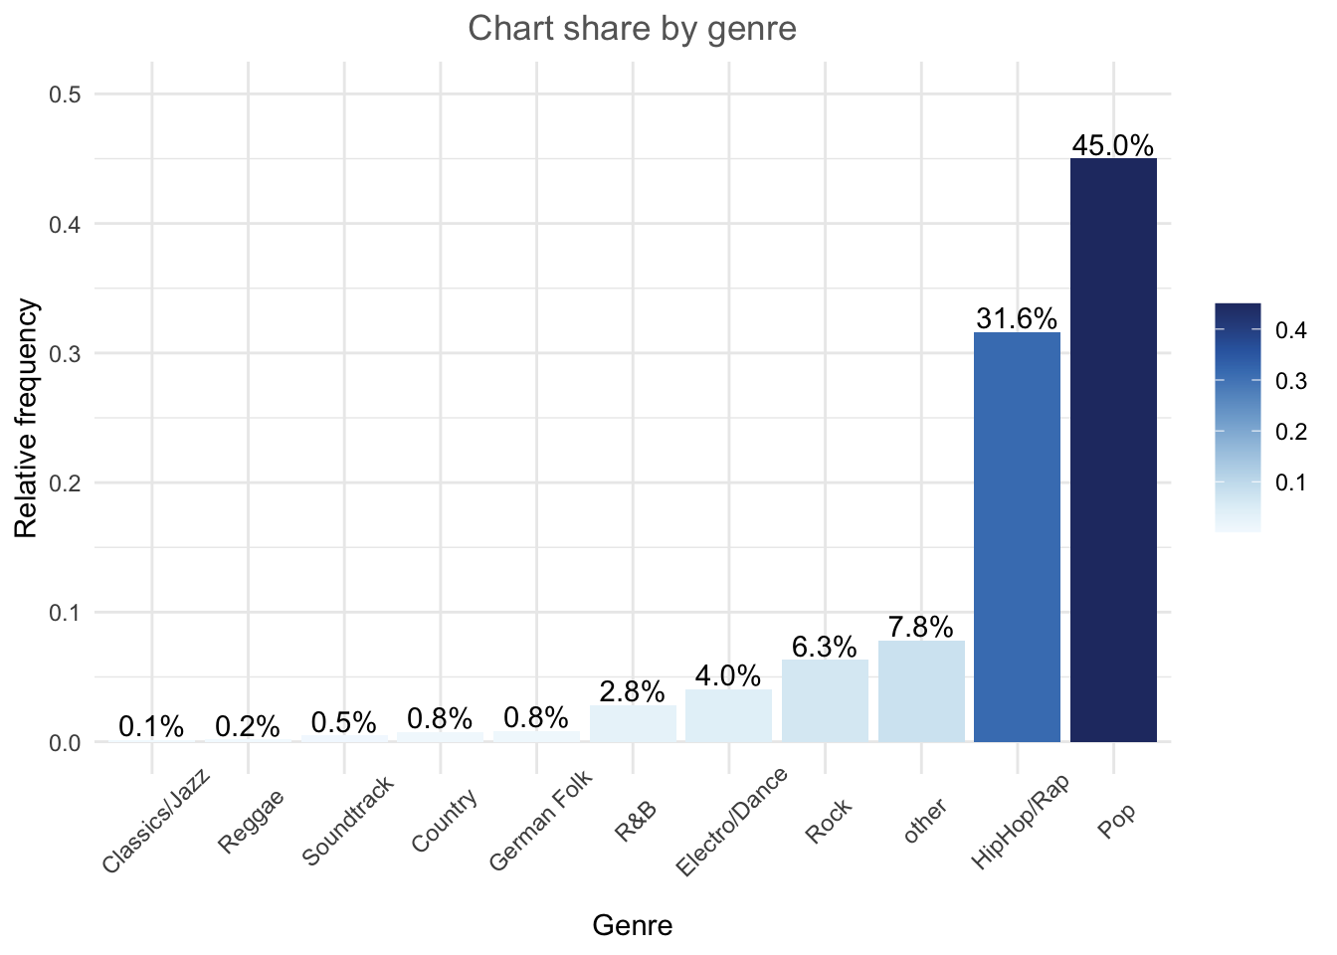Click the color gradient legend bar
1337x955 pixels.
pos(1238,418)
